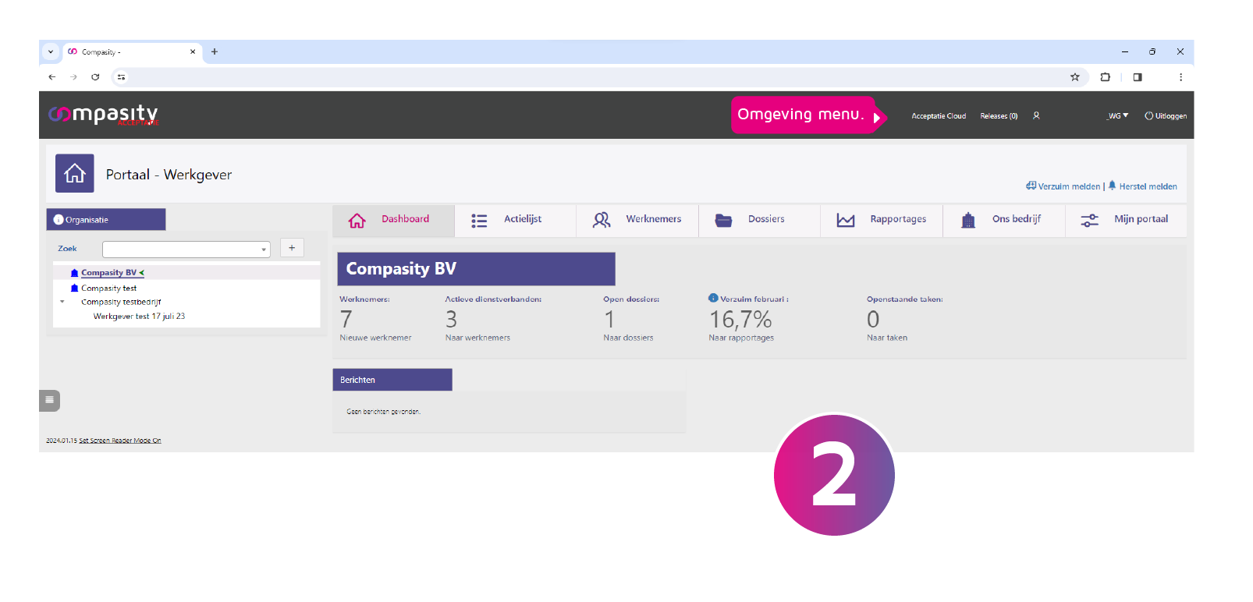Open the Zoek organisation combo box
This screenshot has width=1253, height=602.
[186, 250]
